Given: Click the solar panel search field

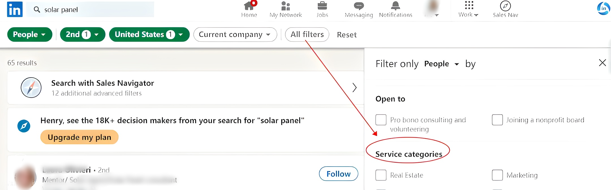Looking at the screenshot, I should (91, 10).
